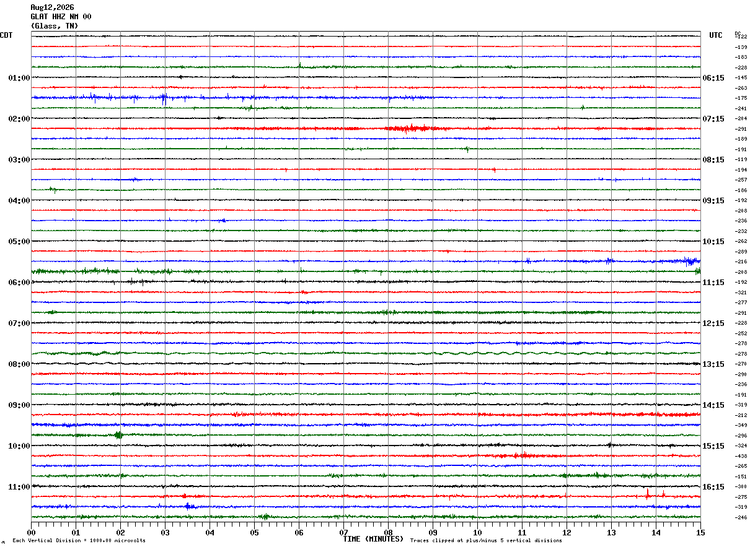Click minute 08 on the bottom time axis
This screenshot has height=549, width=750.
[x=388, y=532]
